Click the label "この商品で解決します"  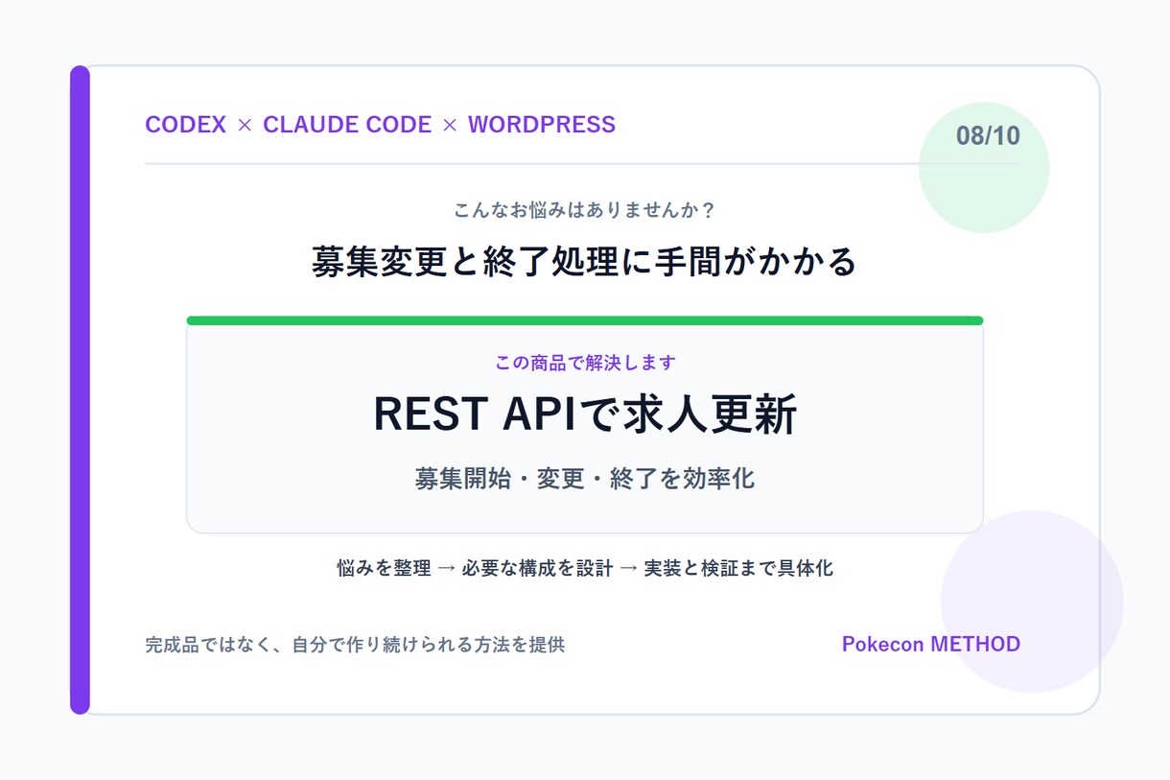pyautogui.click(x=585, y=363)
